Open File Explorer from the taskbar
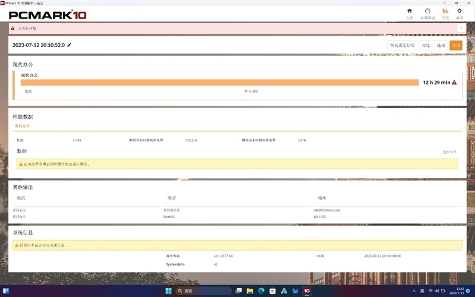 click(x=250, y=291)
